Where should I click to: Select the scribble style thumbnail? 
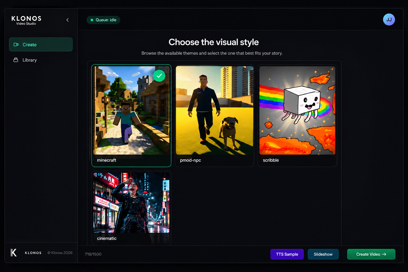[297, 110]
